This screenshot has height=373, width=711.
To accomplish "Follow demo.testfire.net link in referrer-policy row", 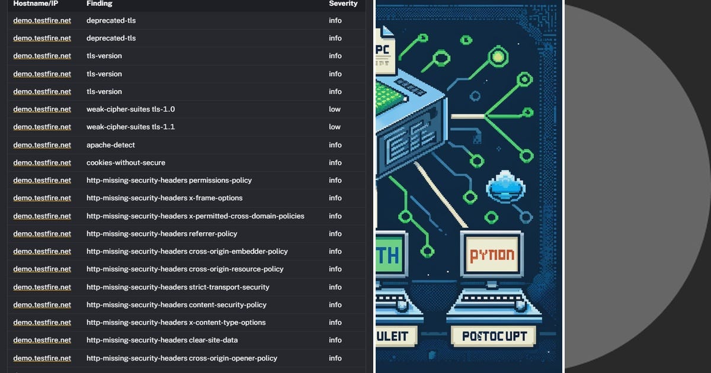I will [x=42, y=233].
